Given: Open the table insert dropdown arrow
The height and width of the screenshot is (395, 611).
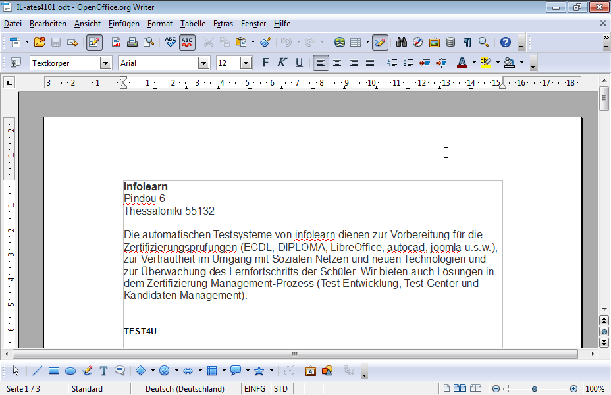Looking at the screenshot, I should (x=367, y=42).
